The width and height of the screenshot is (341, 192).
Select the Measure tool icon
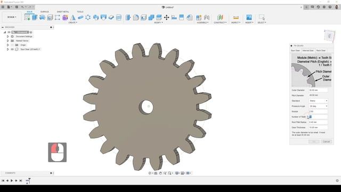[x=236, y=18]
